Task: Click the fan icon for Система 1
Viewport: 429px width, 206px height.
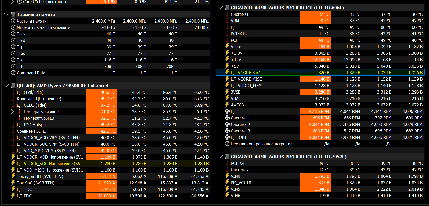Action: pos(227,118)
